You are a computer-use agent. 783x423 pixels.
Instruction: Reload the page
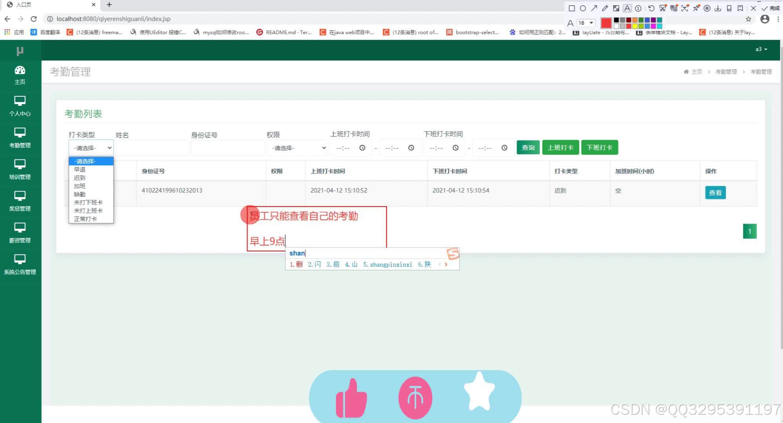click(34, 19)
